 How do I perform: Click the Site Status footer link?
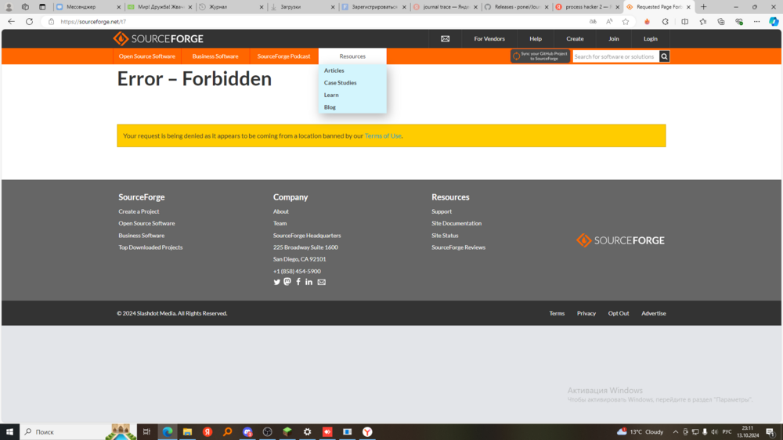[x=445, y=235]
